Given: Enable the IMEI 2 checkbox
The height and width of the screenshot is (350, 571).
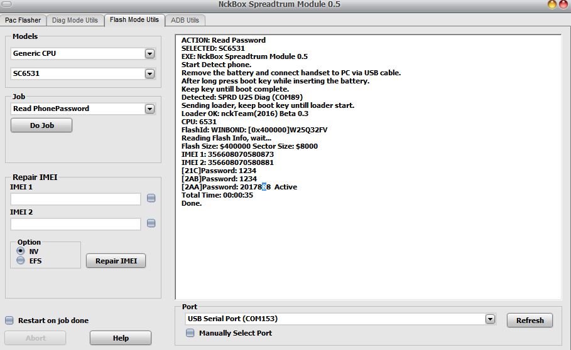Looking at the screenshot, I should click(151, 223).
